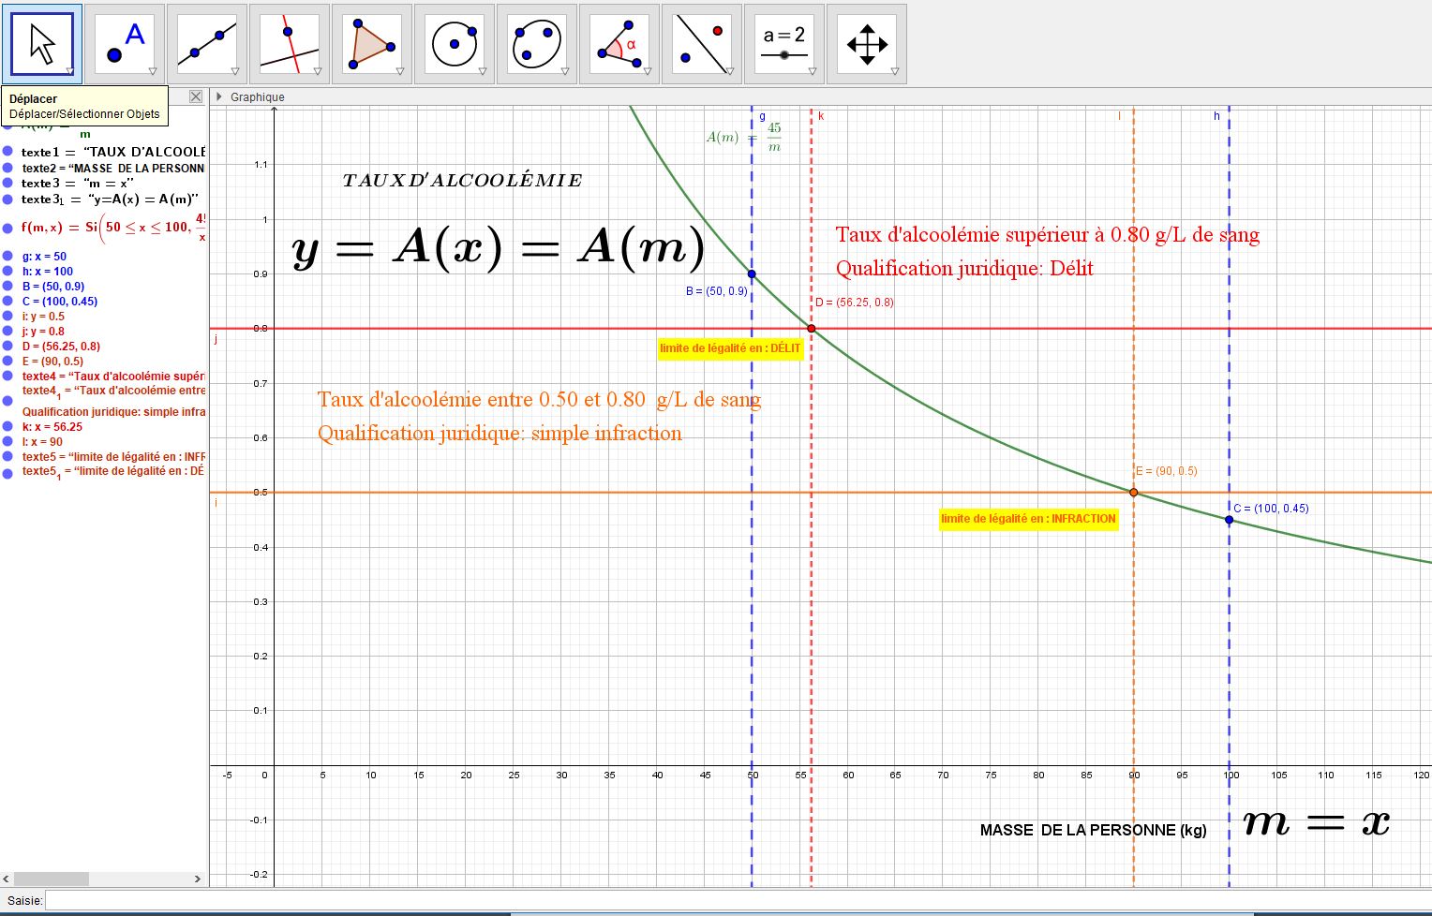Select the Angle tool
This screenshot has width=1432, height=916.
pos(619,43)
